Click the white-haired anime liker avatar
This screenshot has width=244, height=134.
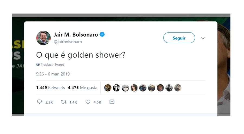click(x=125, y=88)
